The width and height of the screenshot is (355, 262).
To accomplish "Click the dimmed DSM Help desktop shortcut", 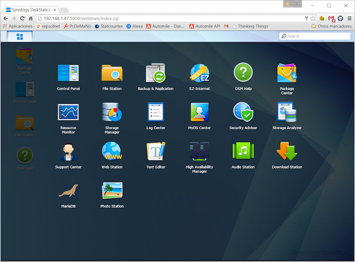I will click(x=25, y=159).
